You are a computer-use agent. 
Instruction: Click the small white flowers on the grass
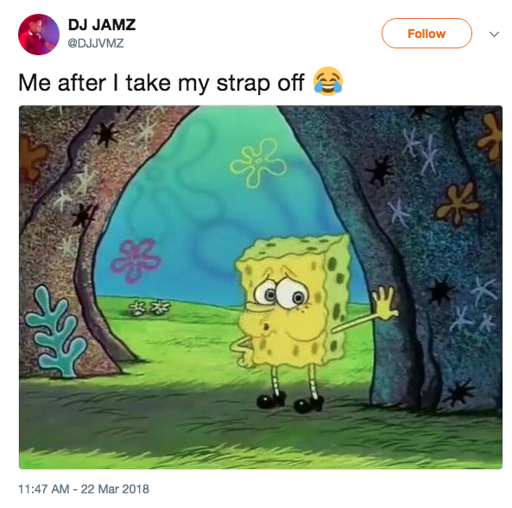(x=150, y=307)
